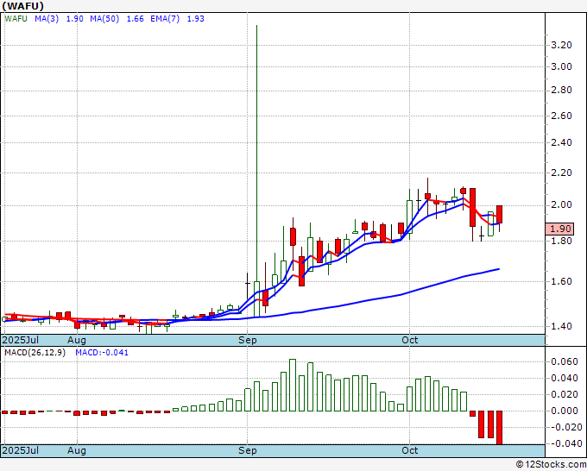Click the 3.00 price axis label
The height and width of the screenshot is (471, 587).
[x=562, y=67]
